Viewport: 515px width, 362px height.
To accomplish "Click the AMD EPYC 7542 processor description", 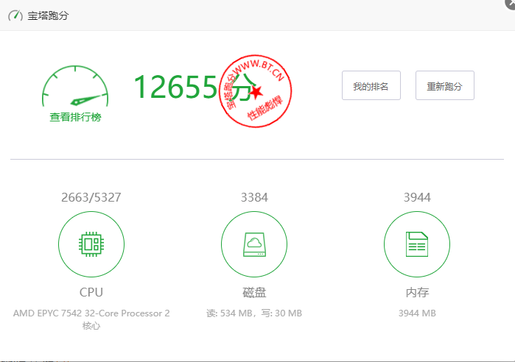I will coord(91,319).
